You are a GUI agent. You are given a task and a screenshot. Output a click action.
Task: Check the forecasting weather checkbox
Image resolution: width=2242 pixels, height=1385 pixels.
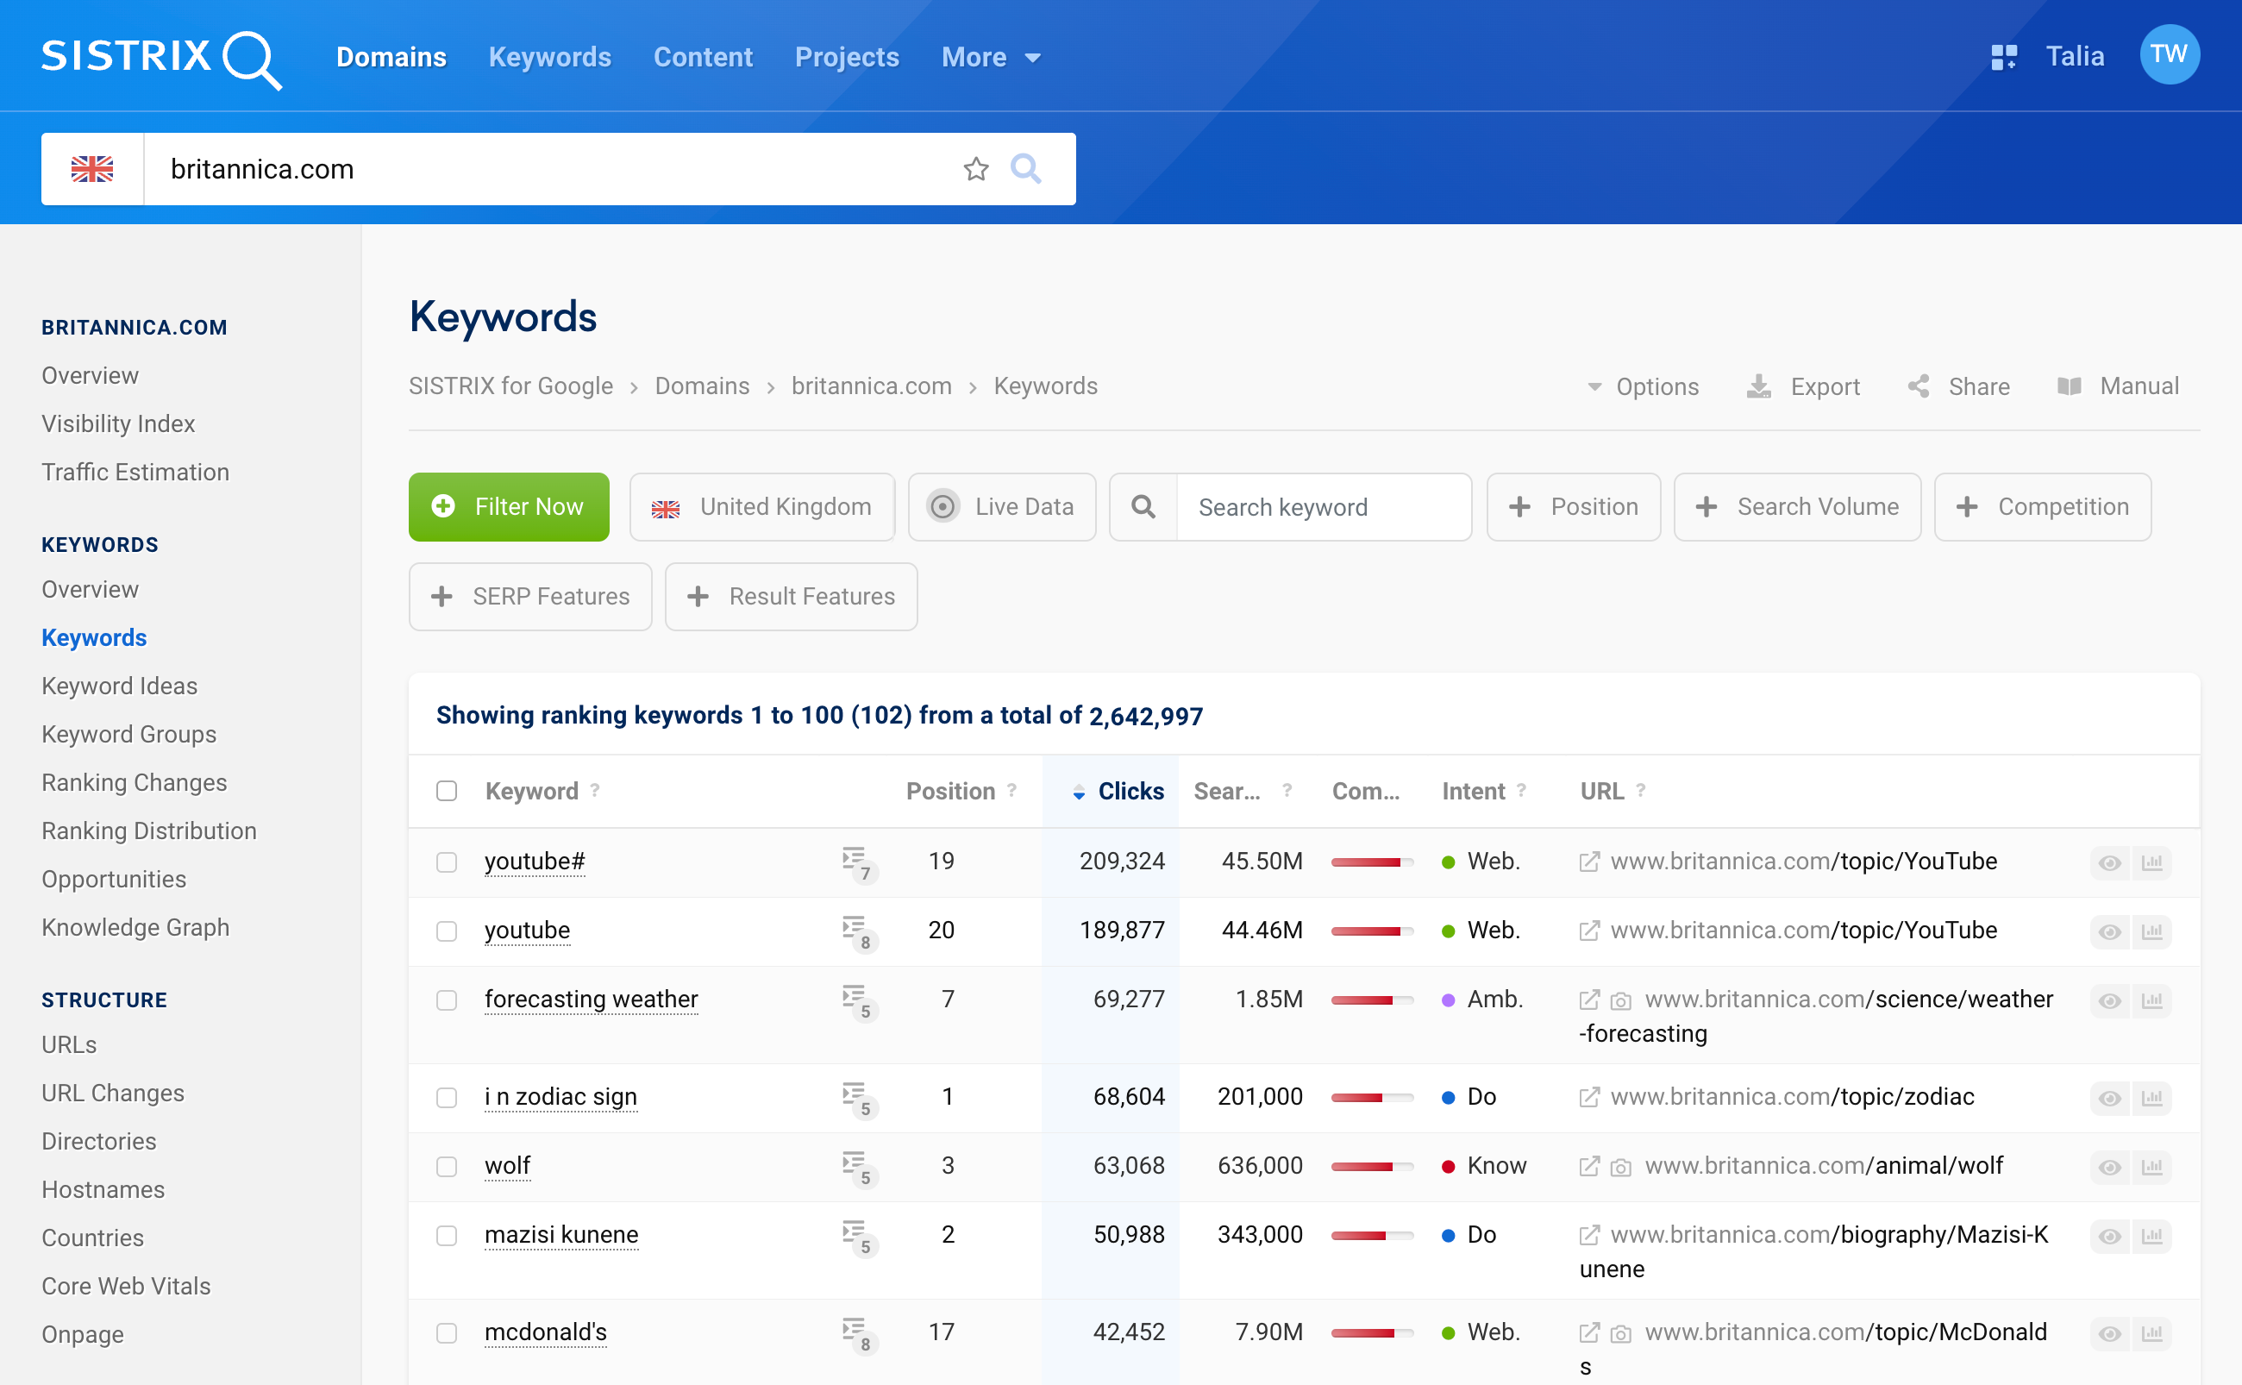click(x=446, y=1000)
